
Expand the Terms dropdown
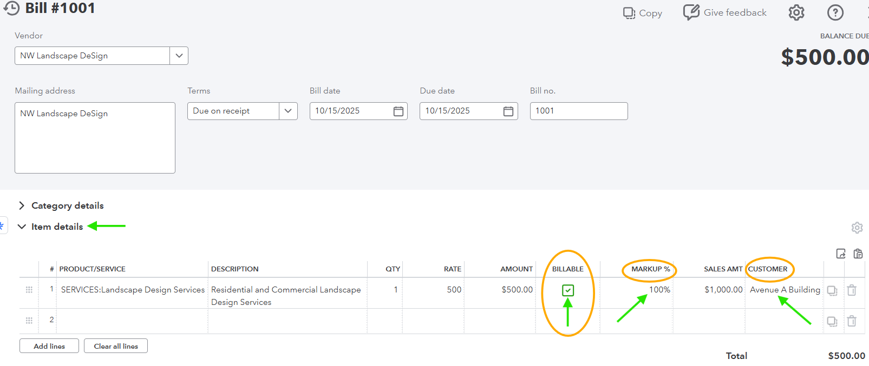pos(288,111)
